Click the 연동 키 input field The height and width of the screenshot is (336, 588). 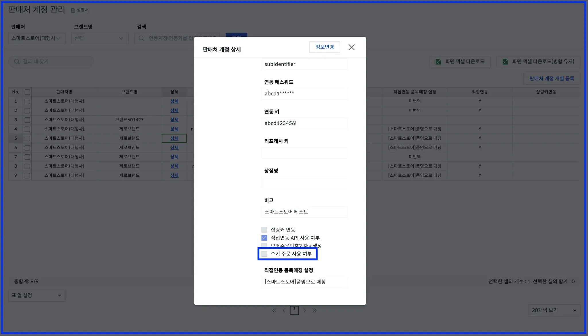[x=304, y=123]
